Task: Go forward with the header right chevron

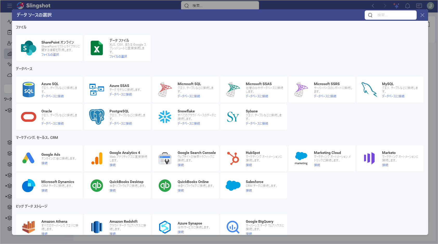Action: (385, 5)
